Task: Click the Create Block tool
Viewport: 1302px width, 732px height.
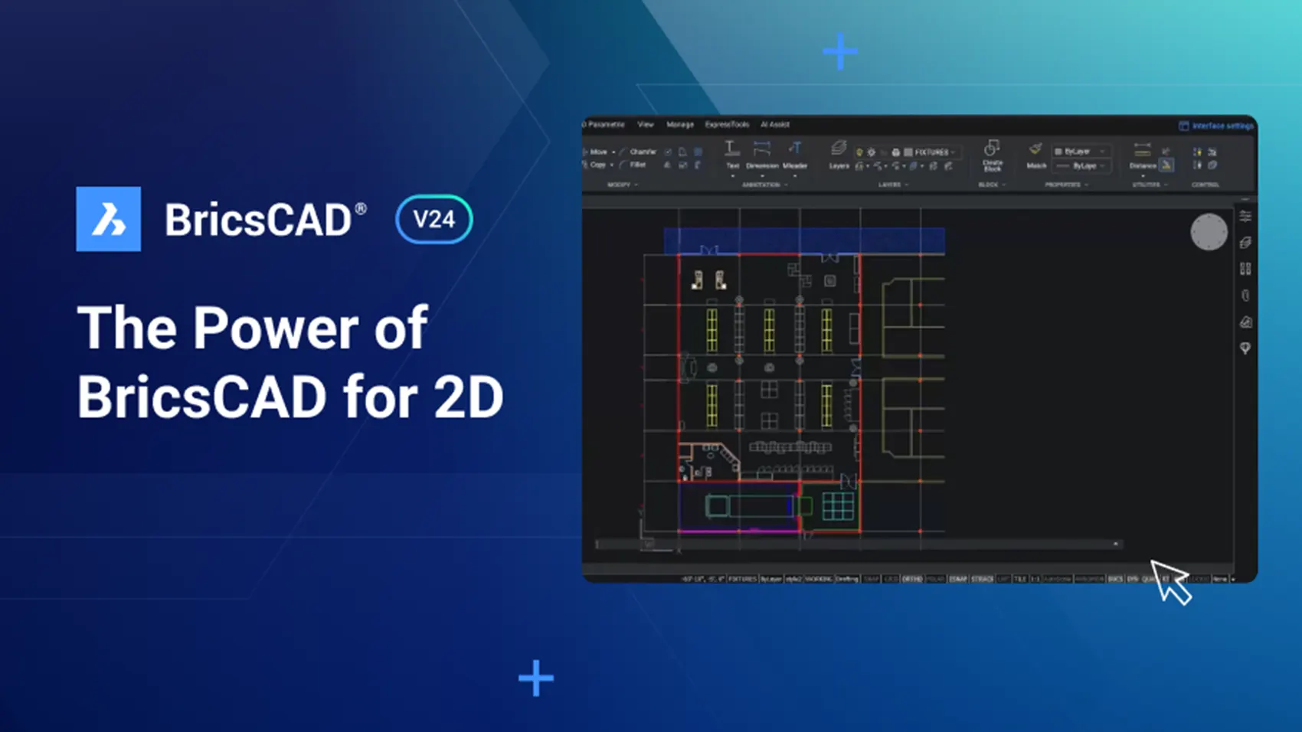Action: click(x=993, y=155)
